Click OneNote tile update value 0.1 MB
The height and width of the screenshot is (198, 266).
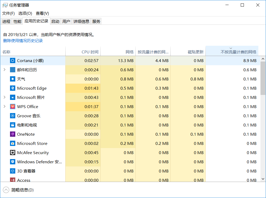pyautogui.click(x=197, y=134)
